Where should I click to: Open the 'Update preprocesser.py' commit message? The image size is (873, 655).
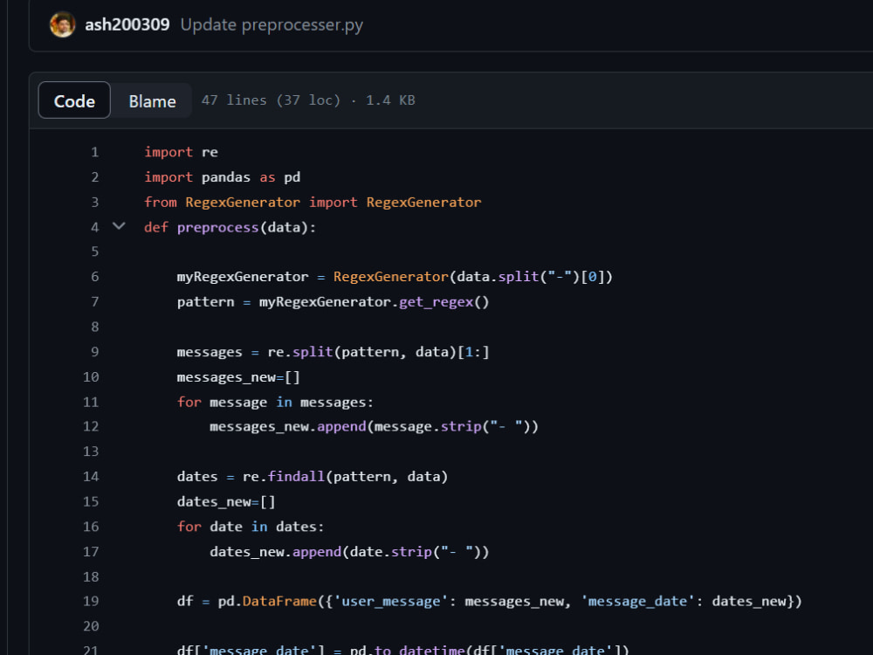272,24
